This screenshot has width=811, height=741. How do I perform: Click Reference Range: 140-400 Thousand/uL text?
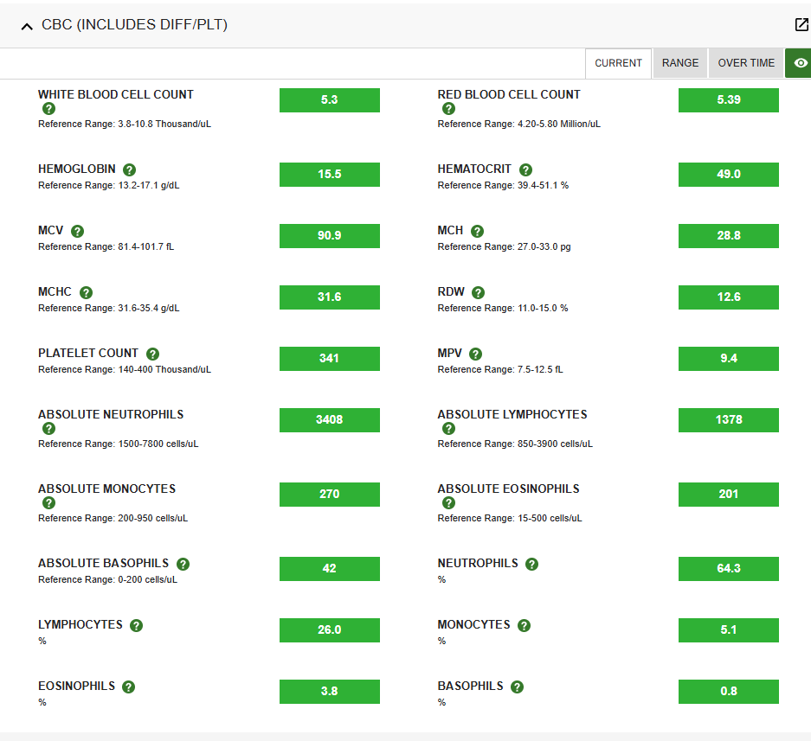125,369
